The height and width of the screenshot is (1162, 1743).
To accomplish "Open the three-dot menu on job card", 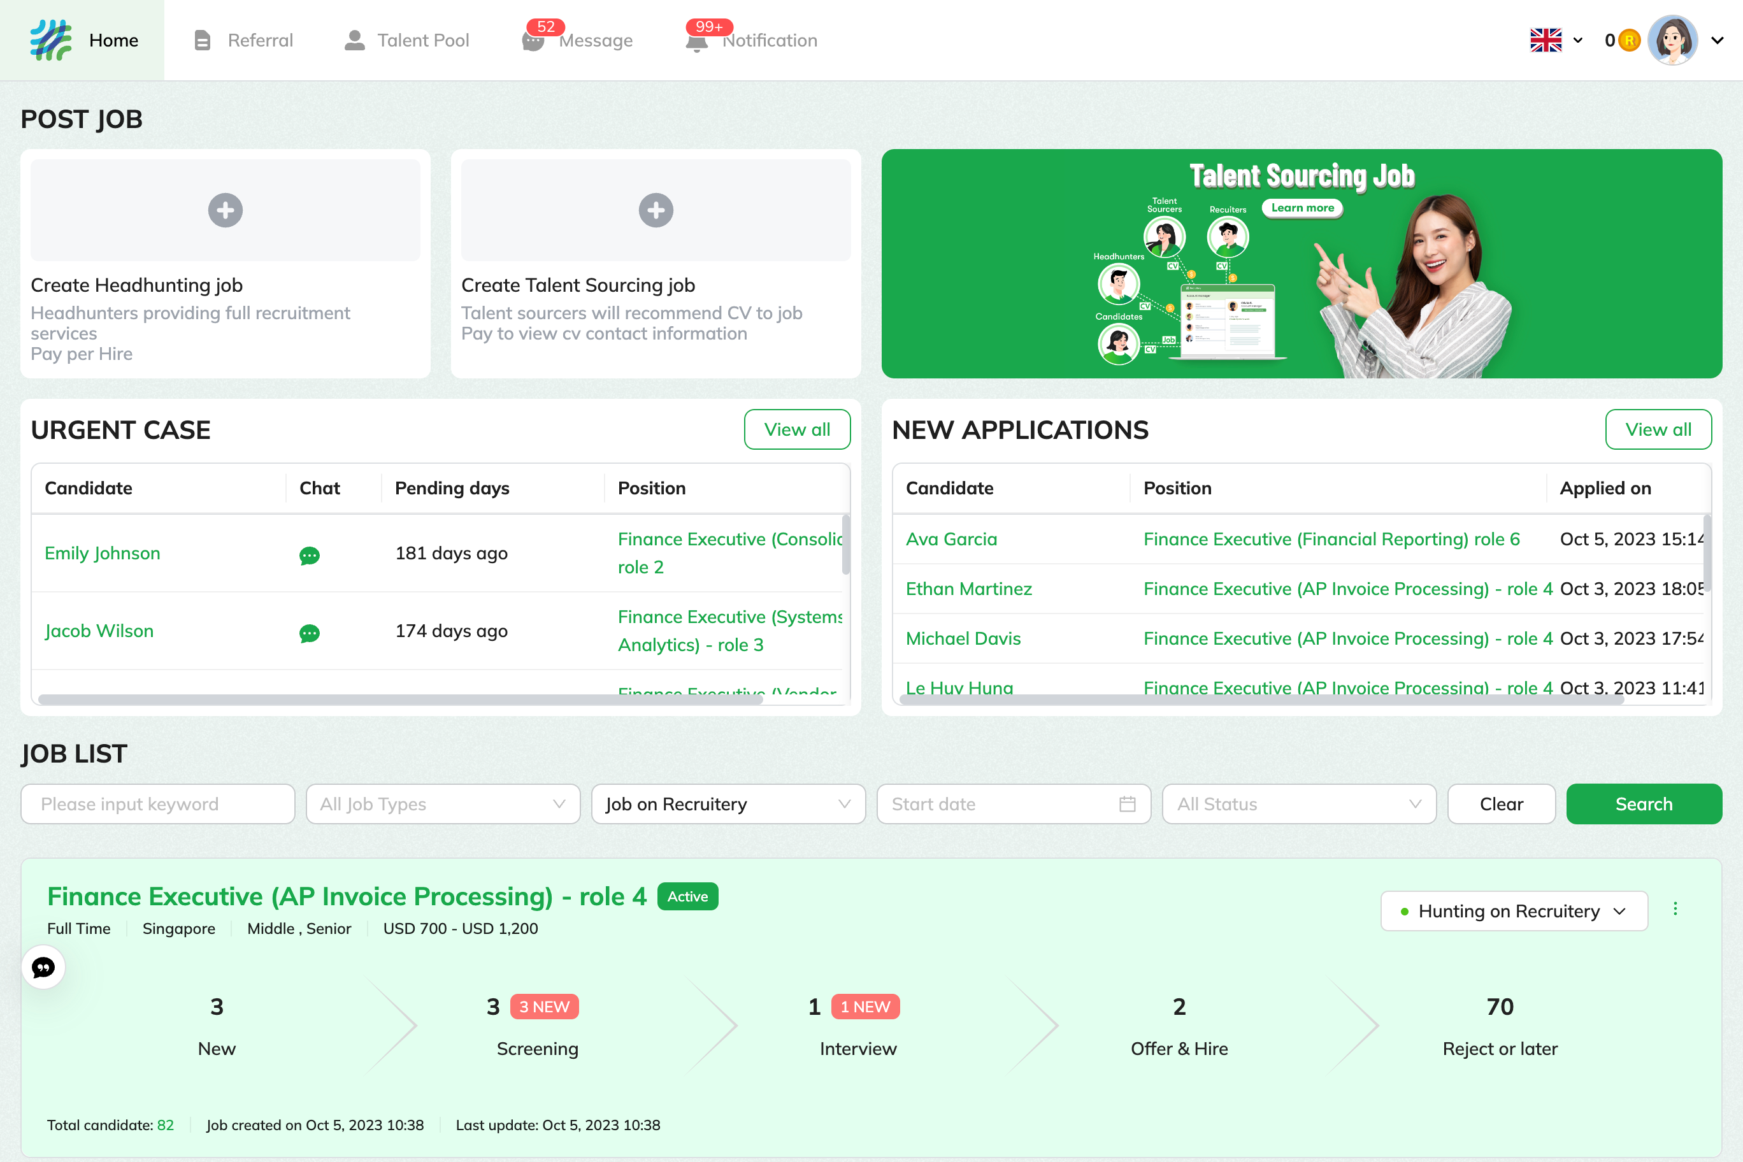I will click(1675, 908).
